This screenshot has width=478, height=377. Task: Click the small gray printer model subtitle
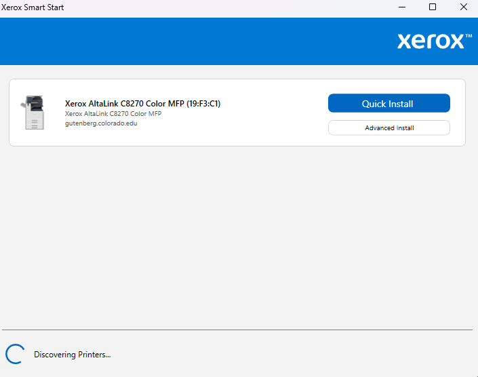click(x=113, y=114)
